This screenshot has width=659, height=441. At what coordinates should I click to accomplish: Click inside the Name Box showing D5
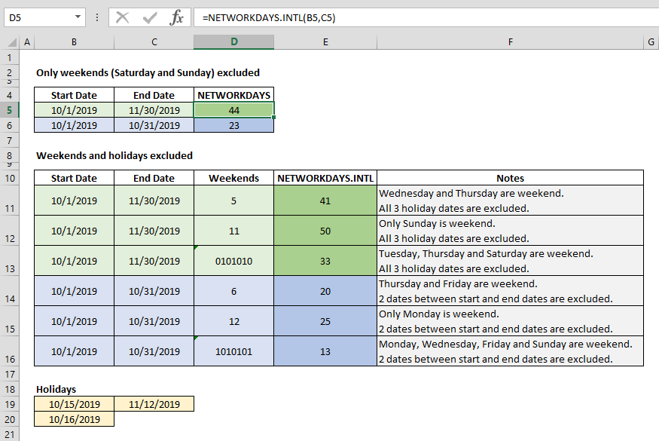pyautogui.click(x=38, y=17)
